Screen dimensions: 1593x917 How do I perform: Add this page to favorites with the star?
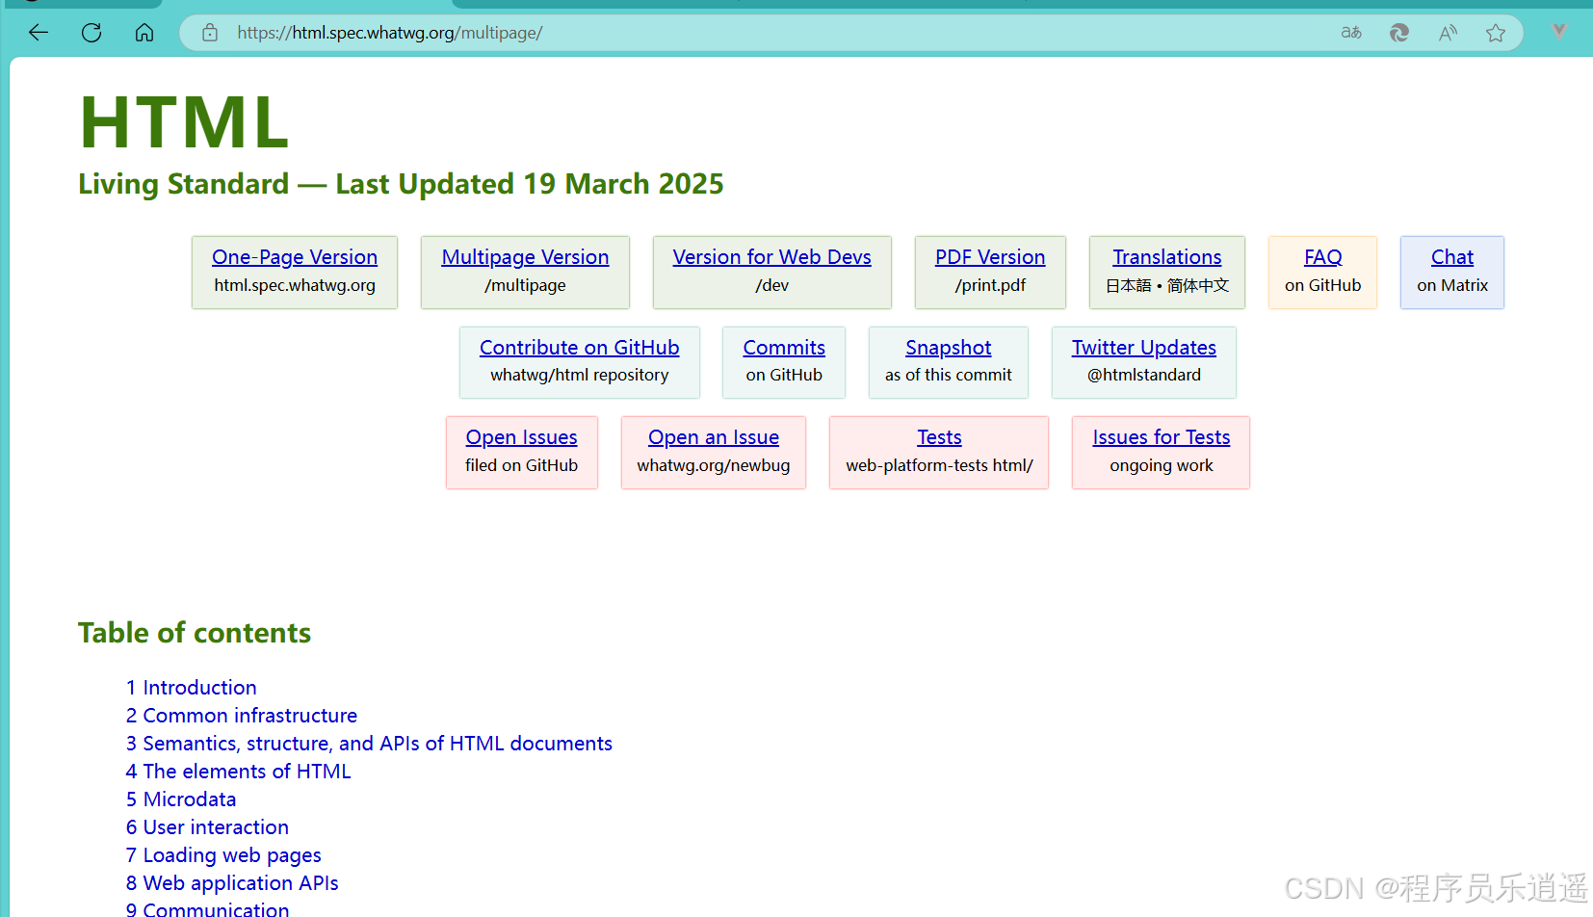pyautogui.click(x=1496, y=33)
